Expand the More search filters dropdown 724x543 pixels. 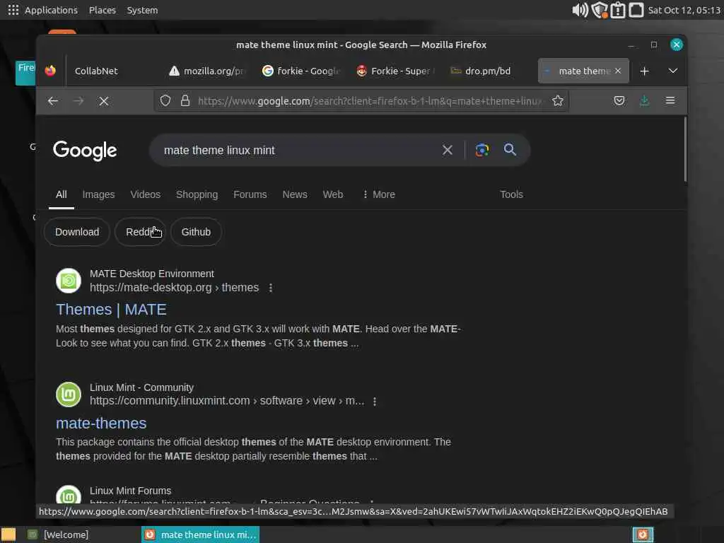click(379, 194)
